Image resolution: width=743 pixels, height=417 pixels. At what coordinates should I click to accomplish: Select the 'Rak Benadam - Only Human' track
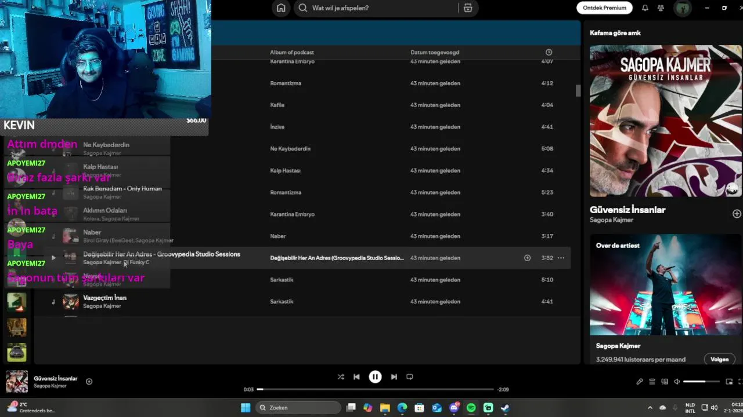tap(122, 189)
